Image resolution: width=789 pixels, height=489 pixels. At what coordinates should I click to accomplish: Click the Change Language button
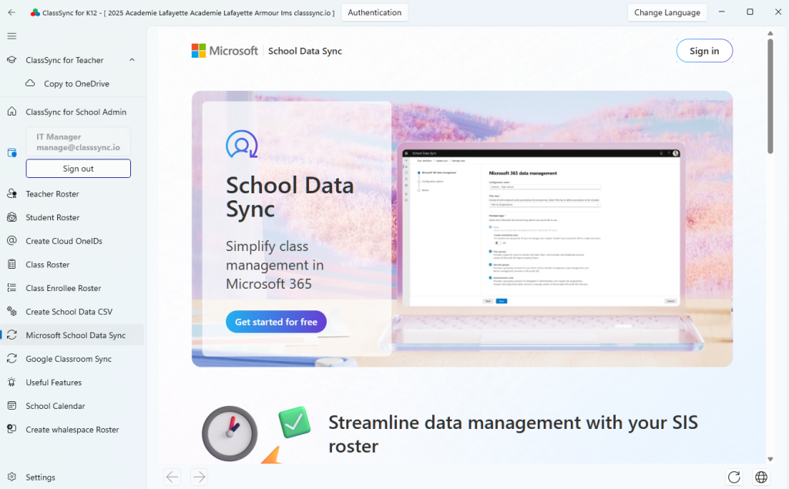coord(667,12)
